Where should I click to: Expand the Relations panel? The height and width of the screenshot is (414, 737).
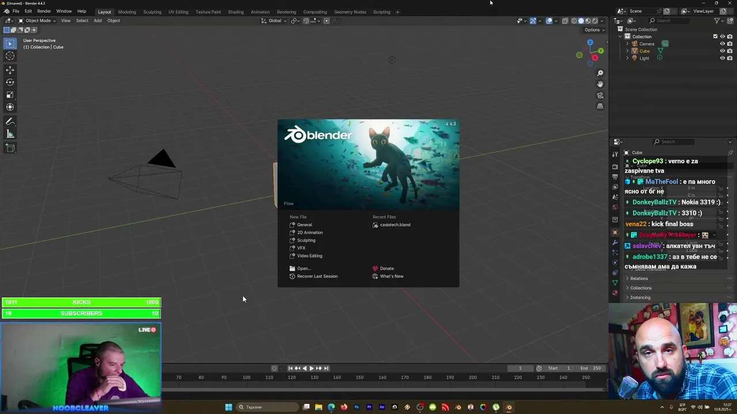coord(639,278)
